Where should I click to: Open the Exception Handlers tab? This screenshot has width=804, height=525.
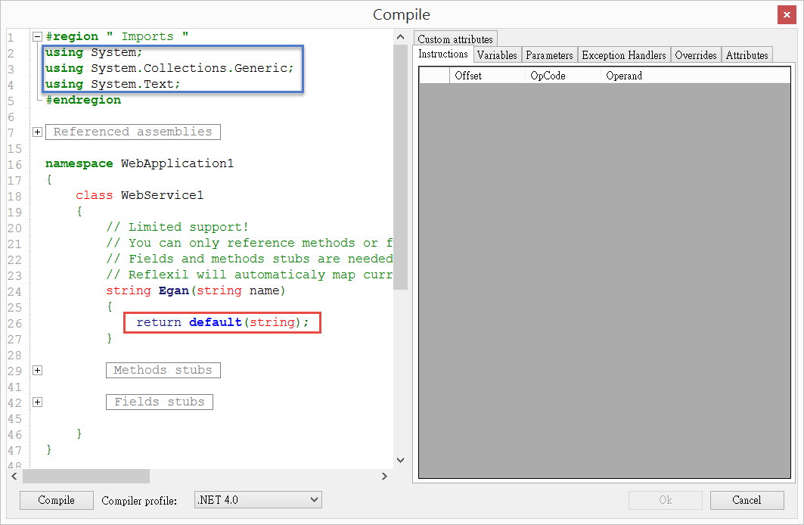pyautogui.click(x=623, y=54)
